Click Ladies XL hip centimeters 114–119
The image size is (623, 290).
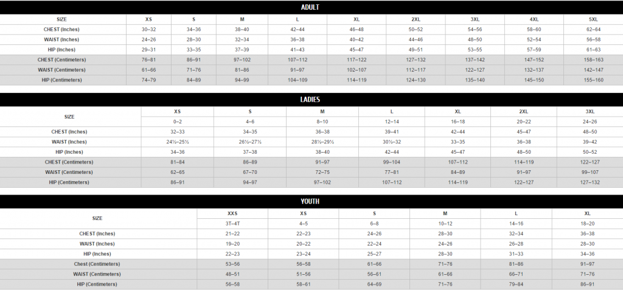[458, 182]
